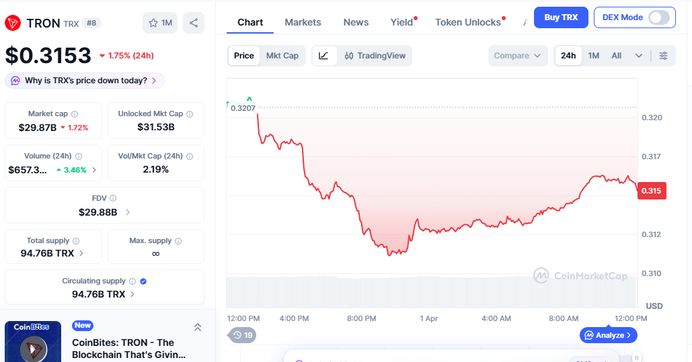Click the $0.3153 price heading
The height and width of the screenshot is (362, 692).
pos(48,56)
